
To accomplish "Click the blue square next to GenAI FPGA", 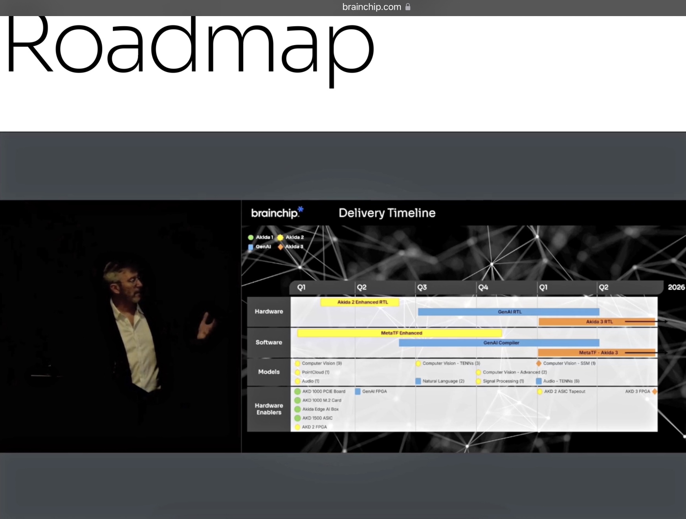I will point(358,391).
